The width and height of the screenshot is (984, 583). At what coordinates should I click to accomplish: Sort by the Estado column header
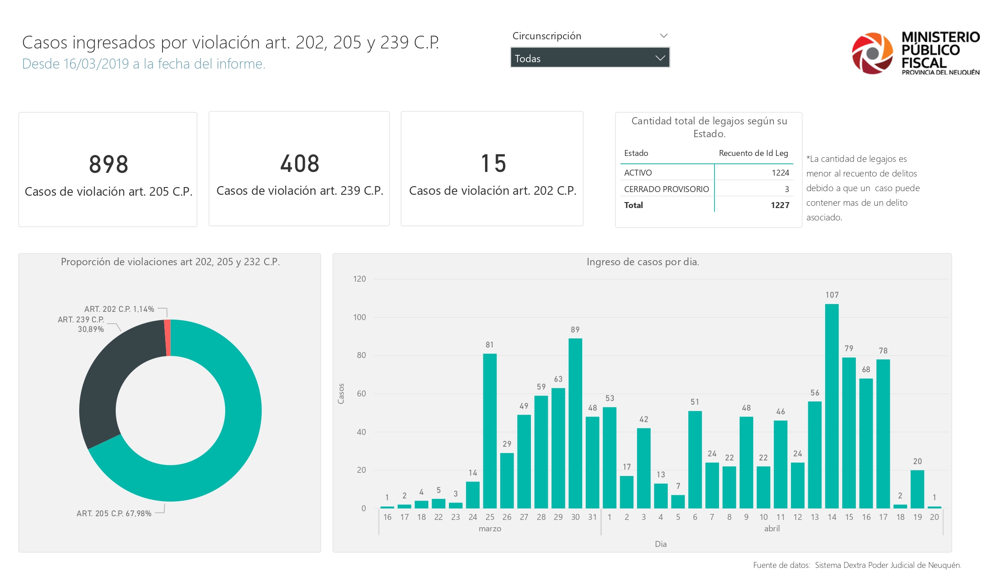coord(636,153)
